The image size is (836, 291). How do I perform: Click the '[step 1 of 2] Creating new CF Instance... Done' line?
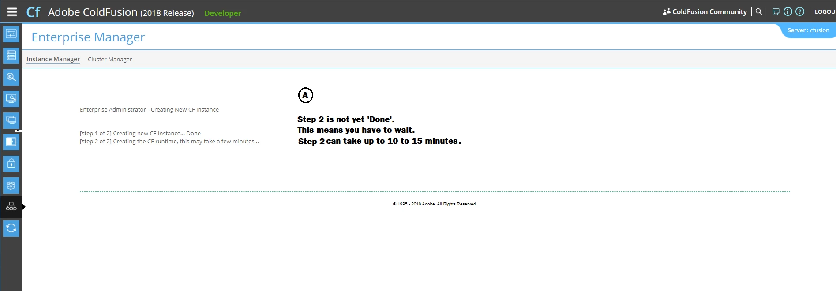pos(140,133)
